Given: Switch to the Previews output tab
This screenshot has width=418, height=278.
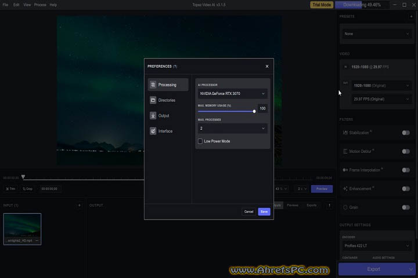Looking at the screenshot, I should pyautogui.click(x=293, y=205).
